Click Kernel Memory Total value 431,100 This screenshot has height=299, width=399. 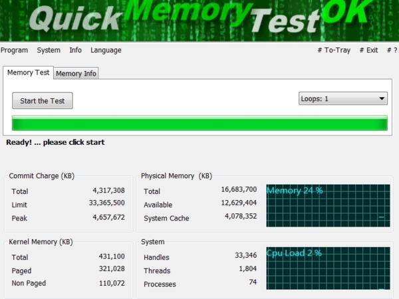112,256
